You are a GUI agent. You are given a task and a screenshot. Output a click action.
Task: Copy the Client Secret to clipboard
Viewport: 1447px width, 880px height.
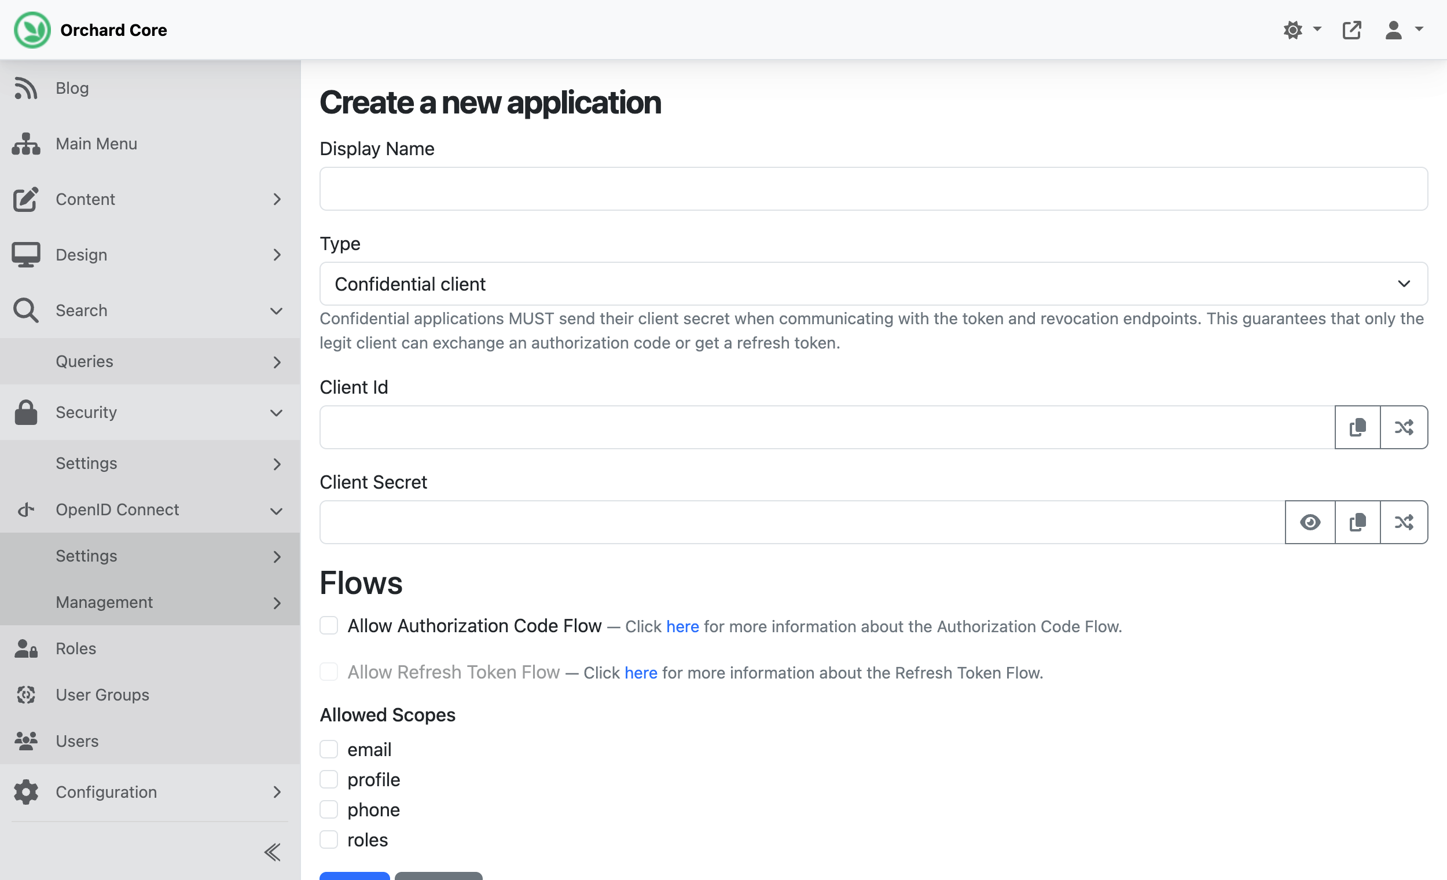[x=1357, y=522]
